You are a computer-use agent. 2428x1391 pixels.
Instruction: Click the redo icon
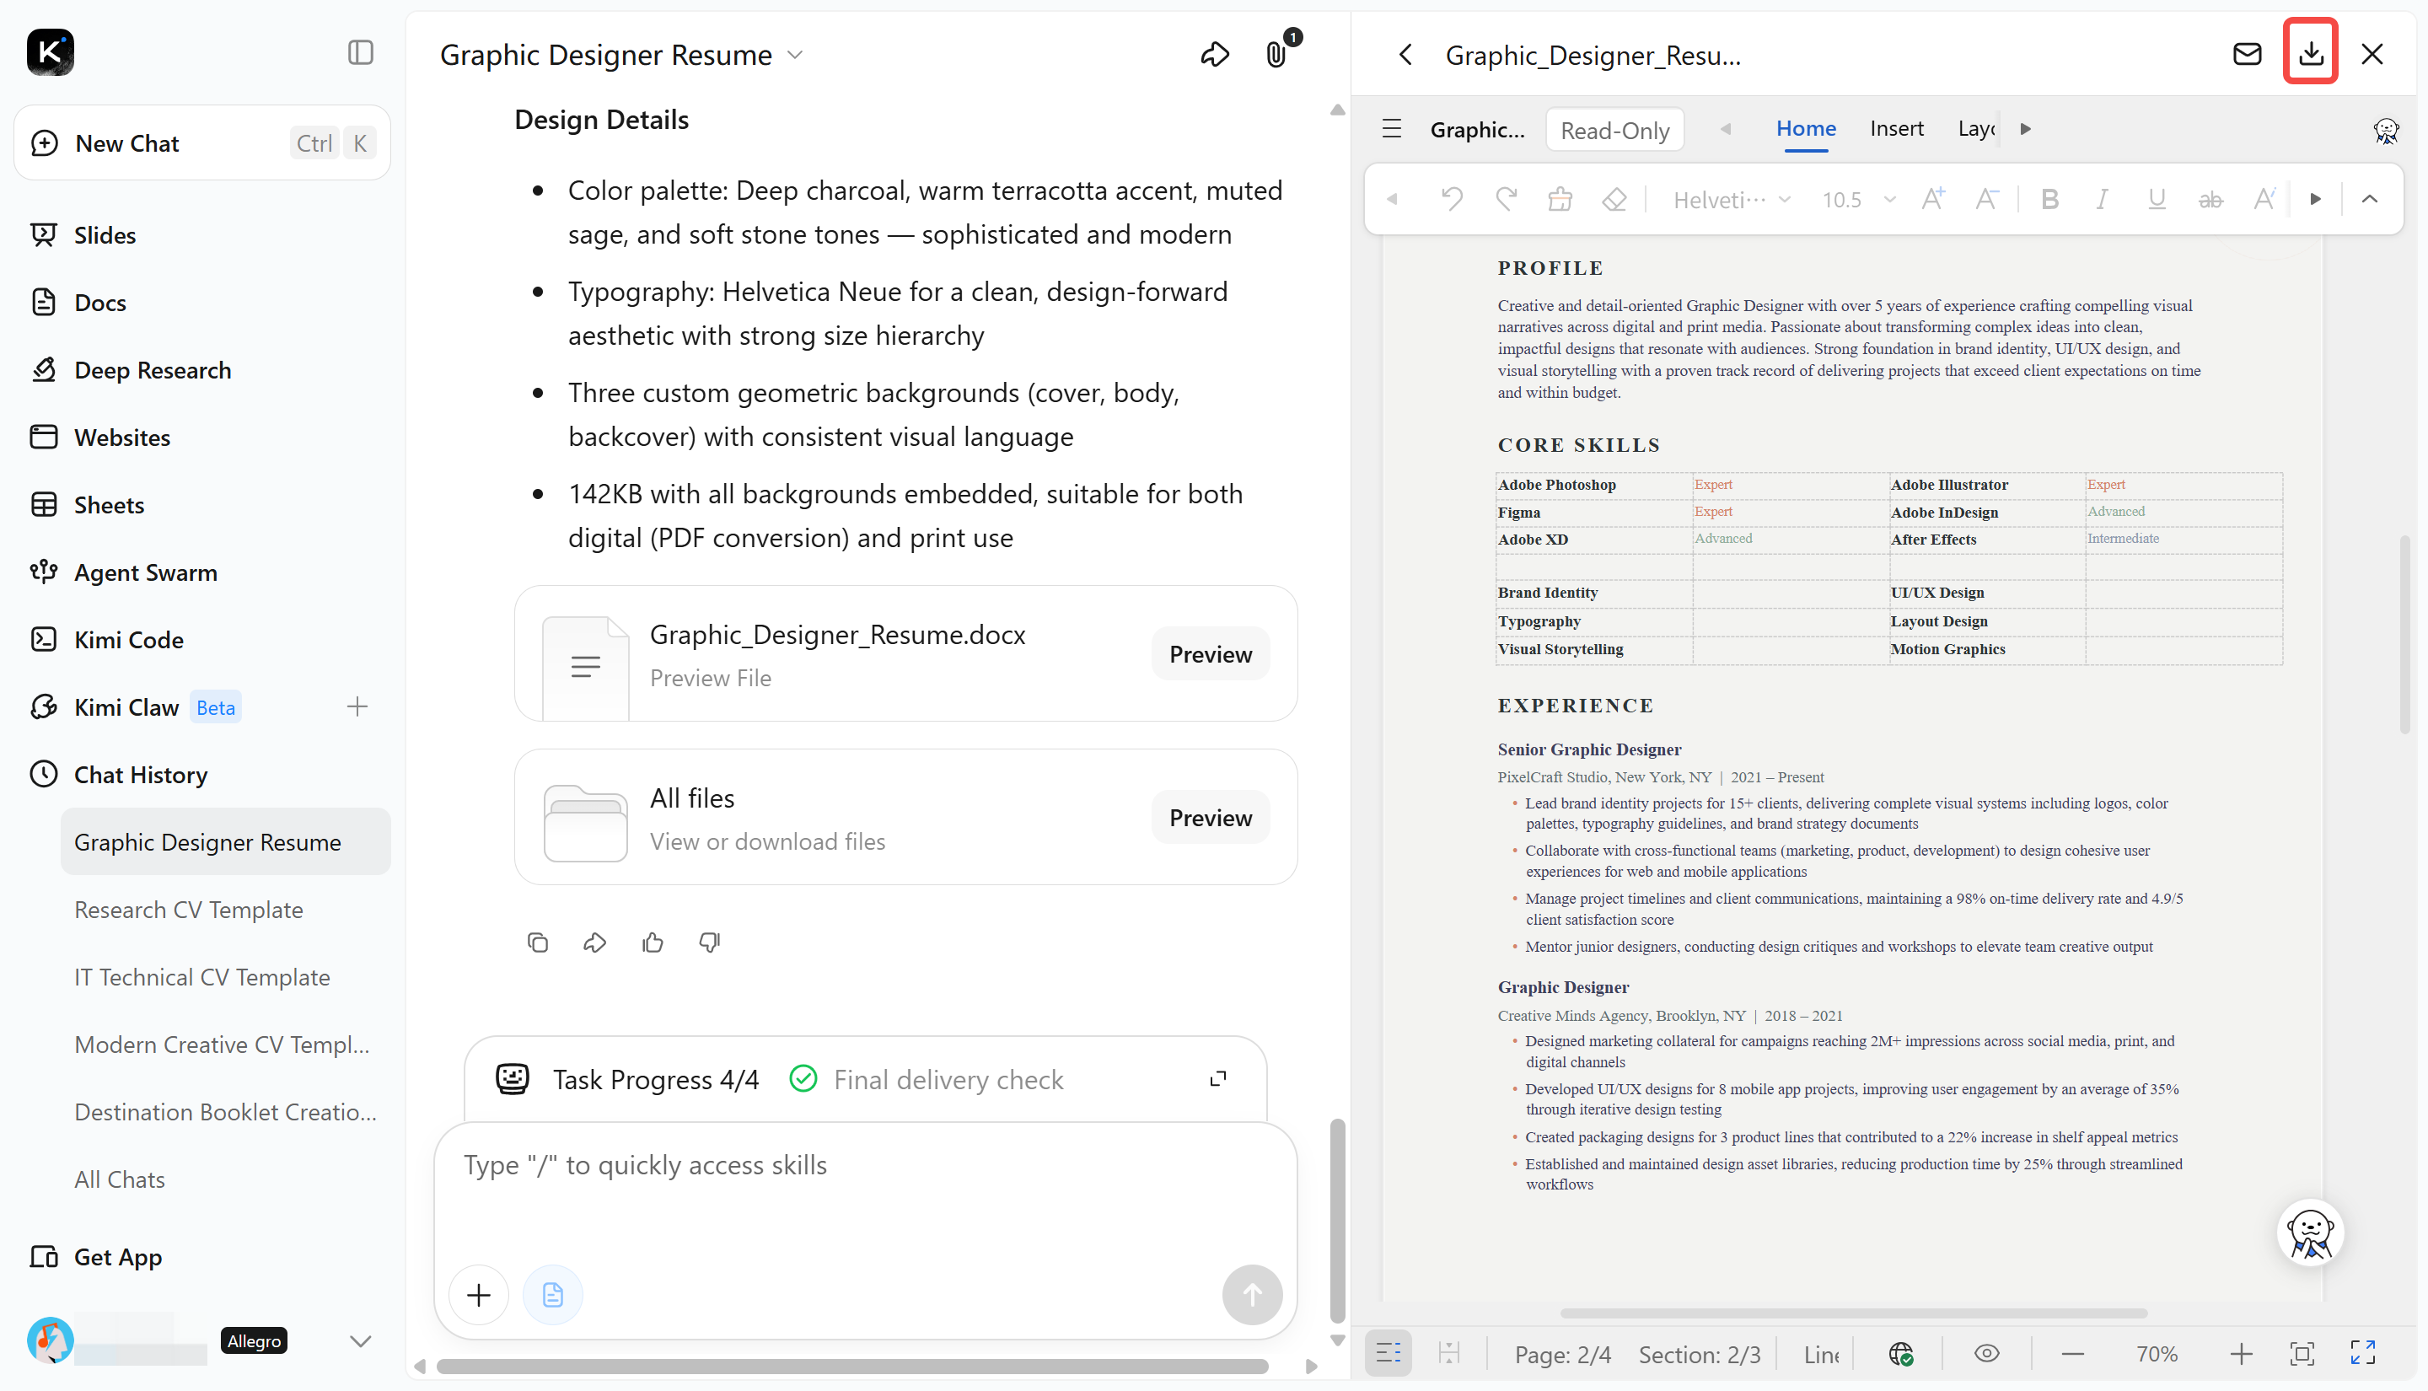1507,199
